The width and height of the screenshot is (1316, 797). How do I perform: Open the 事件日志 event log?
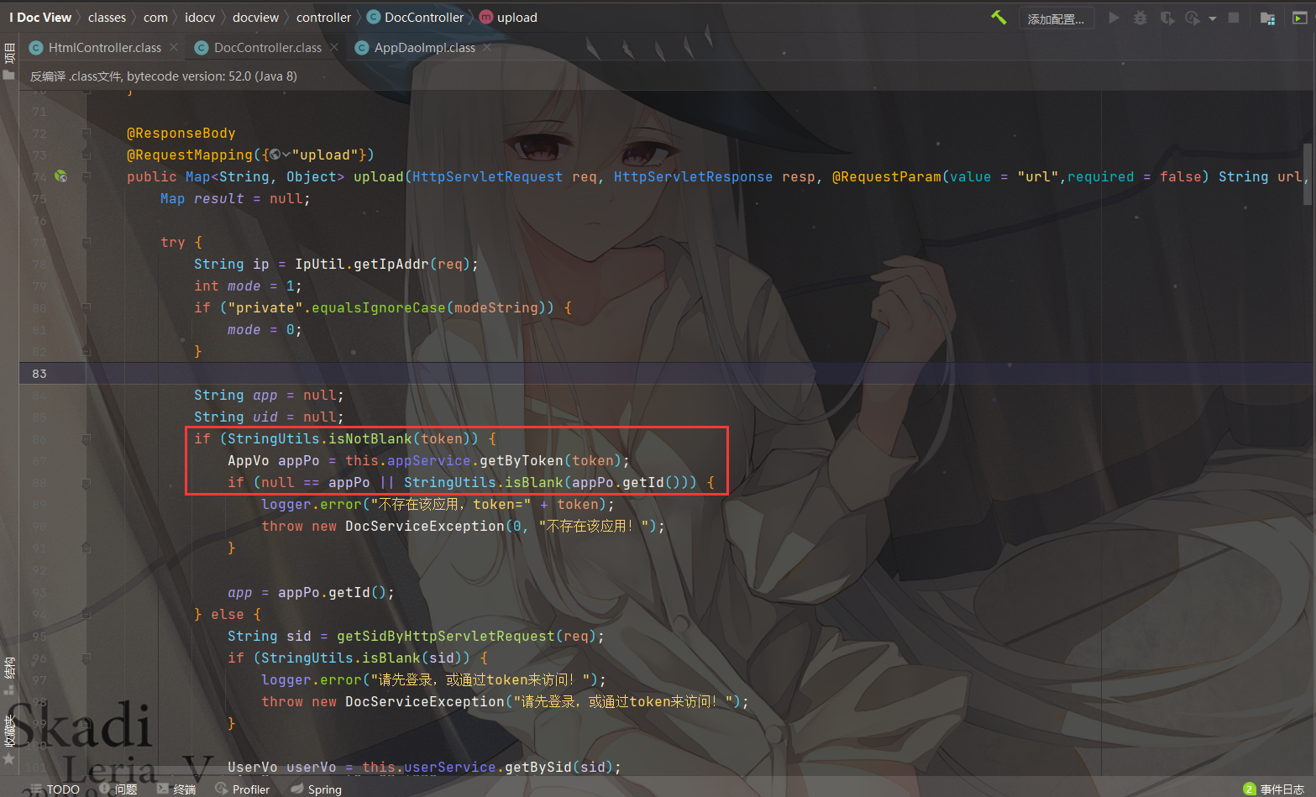point(1274,789)
